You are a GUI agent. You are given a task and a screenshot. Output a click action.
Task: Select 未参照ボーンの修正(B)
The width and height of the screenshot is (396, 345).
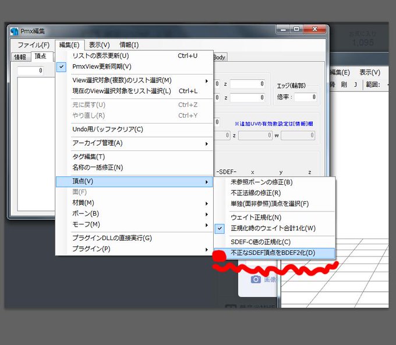coord(275,182)
